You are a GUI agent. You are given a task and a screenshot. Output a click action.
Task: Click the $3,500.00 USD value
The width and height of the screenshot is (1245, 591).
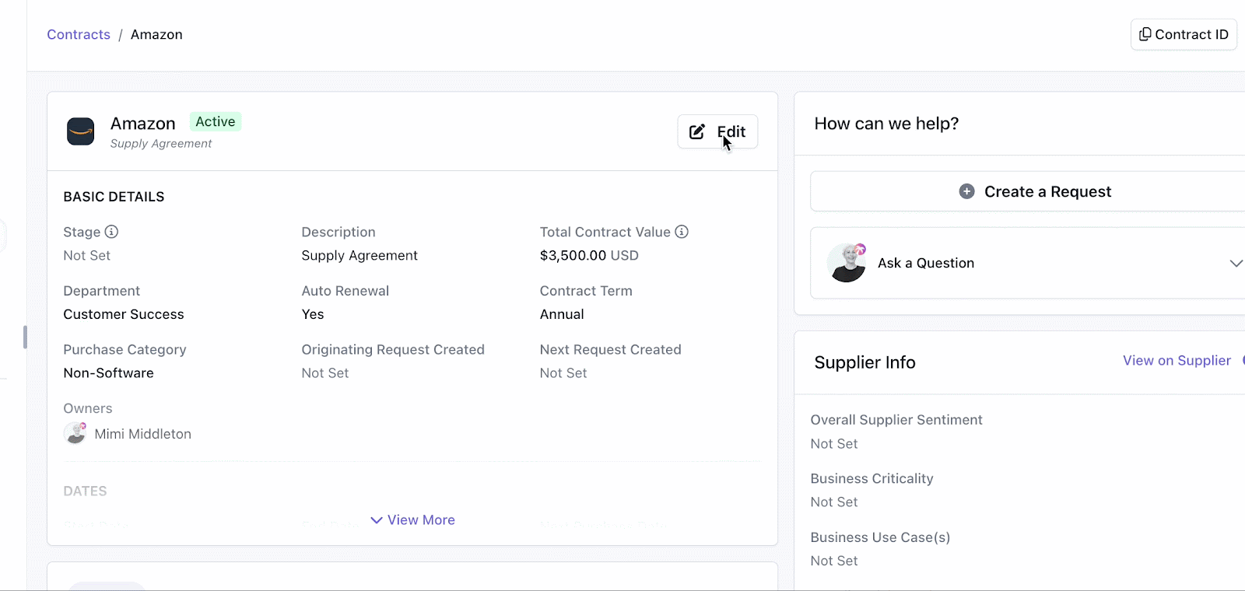click(589, 255)
